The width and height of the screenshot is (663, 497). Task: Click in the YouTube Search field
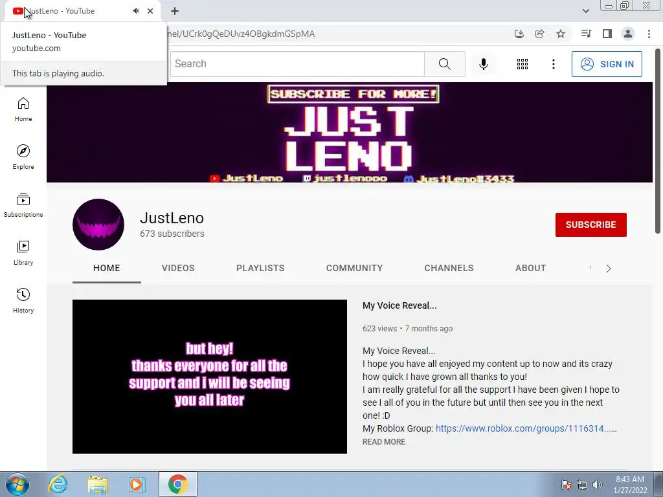tap(297, 64)
